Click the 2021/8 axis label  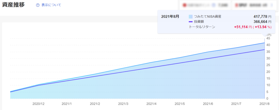[x=264, y=104]
